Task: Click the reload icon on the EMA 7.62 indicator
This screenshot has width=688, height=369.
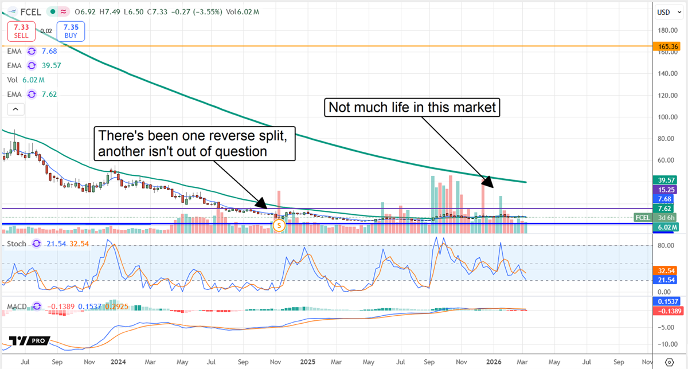Action: pyautogui.click(x=32, y=94)
